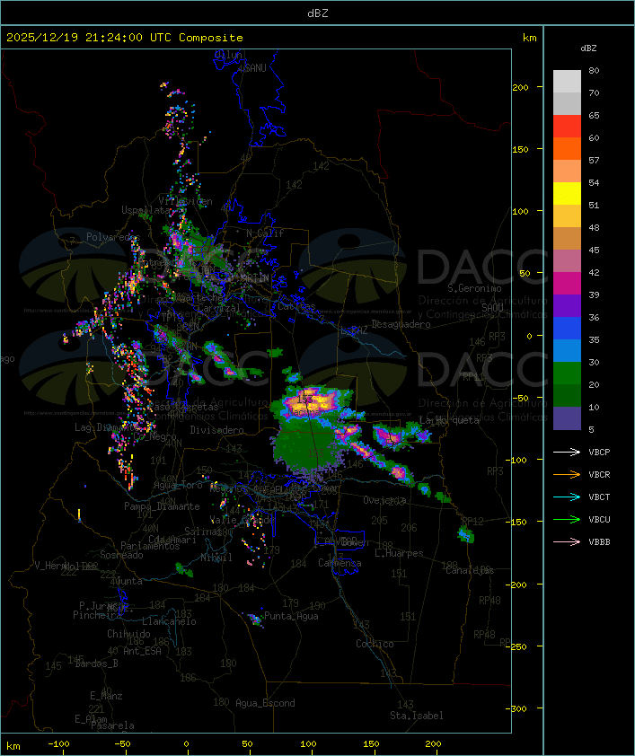The height and width of the screenshot is (756, 635).
Task: Click the Sosneado place label
Action: [x=121, y=555]
